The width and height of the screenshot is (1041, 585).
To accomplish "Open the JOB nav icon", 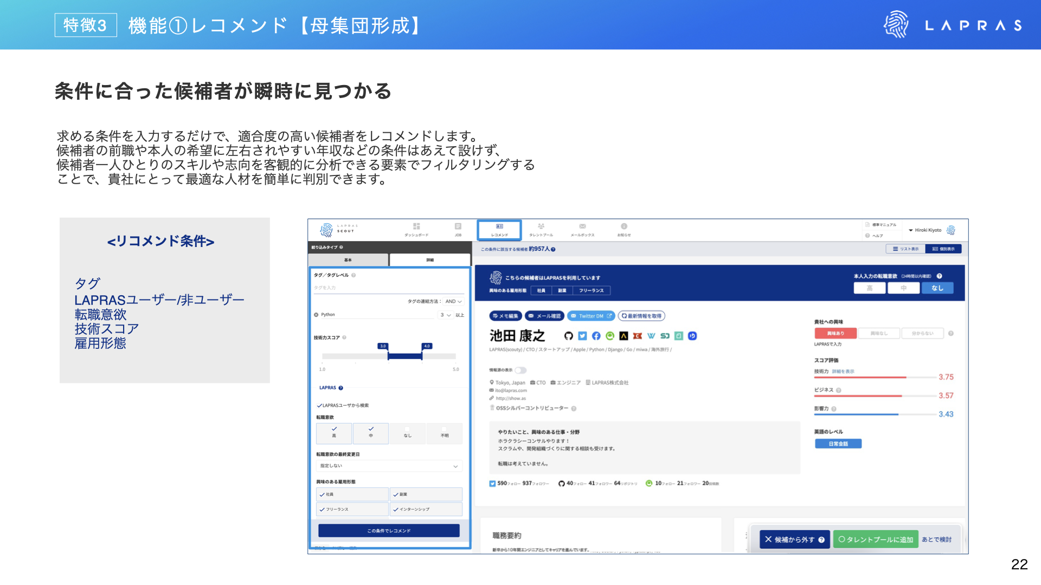I will (458, 230).
